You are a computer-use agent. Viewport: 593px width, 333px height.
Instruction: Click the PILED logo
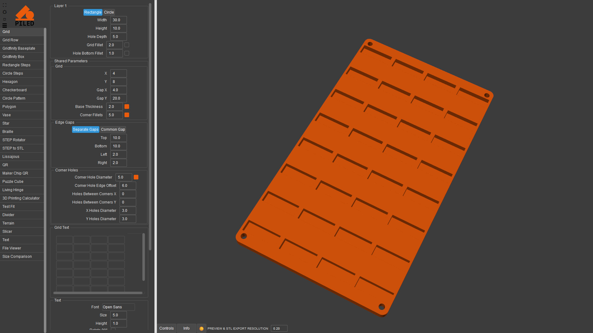point(25,16)
